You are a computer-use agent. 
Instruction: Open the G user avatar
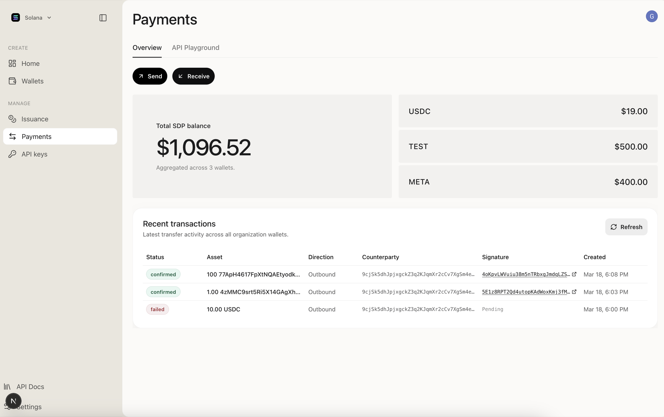point(651,16)
